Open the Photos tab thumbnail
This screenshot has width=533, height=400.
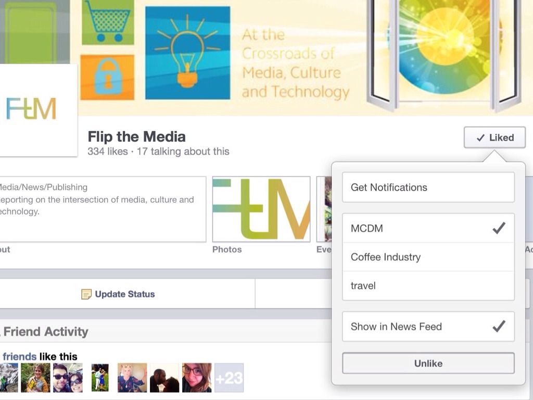click(261, 209)
